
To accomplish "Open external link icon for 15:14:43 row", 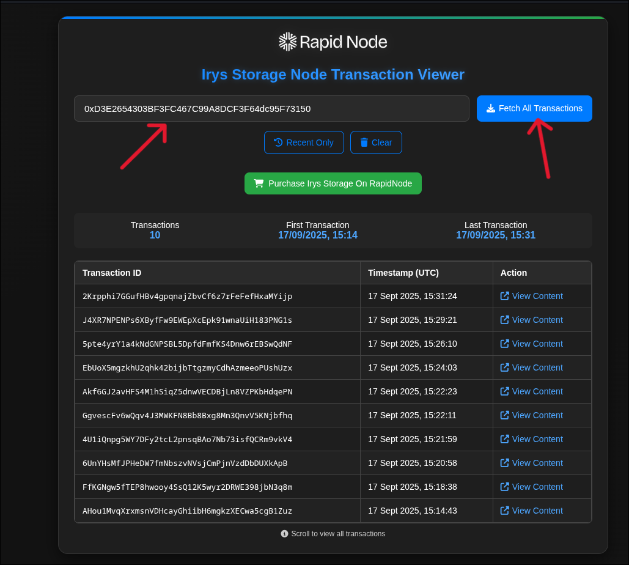I will [x=505, y=511].
